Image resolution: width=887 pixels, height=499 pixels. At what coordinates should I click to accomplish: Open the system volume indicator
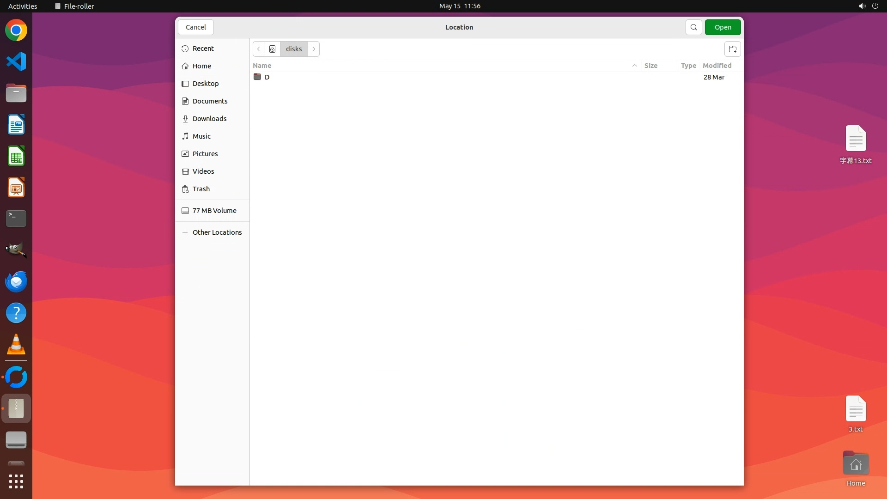(x=862, y=6)
